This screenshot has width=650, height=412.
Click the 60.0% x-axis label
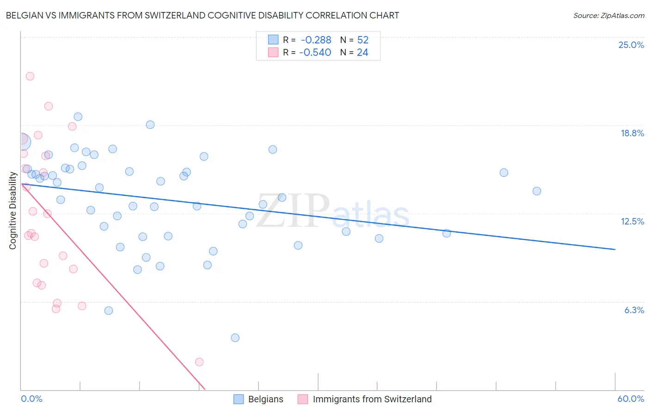(631, 399)
